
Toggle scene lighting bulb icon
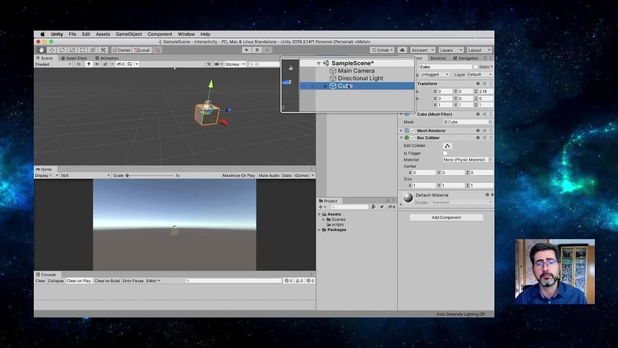88,64
